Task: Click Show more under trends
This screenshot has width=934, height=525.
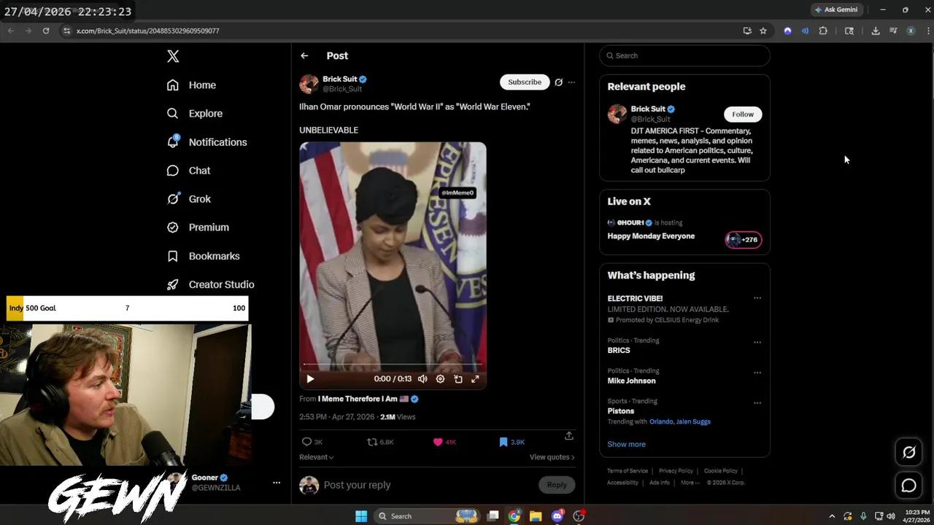Action: [x=626, y=444]
